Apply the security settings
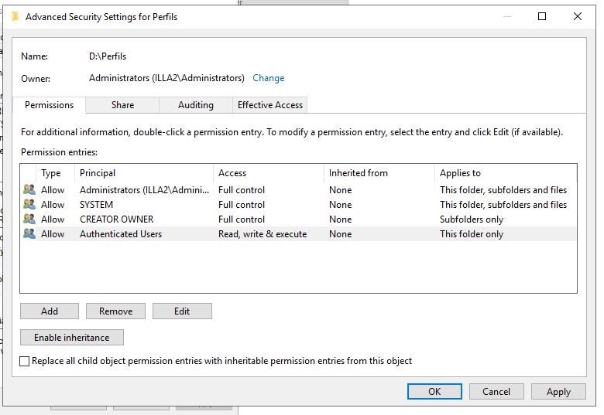604x415 pixels. click(x=558, y=392)
